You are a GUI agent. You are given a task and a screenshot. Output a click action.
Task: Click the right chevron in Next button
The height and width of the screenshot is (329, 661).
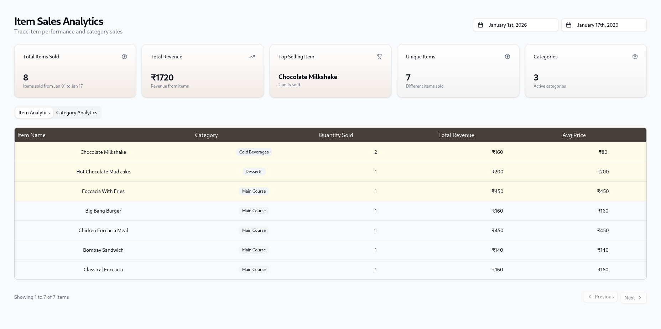tap(640, 298)
